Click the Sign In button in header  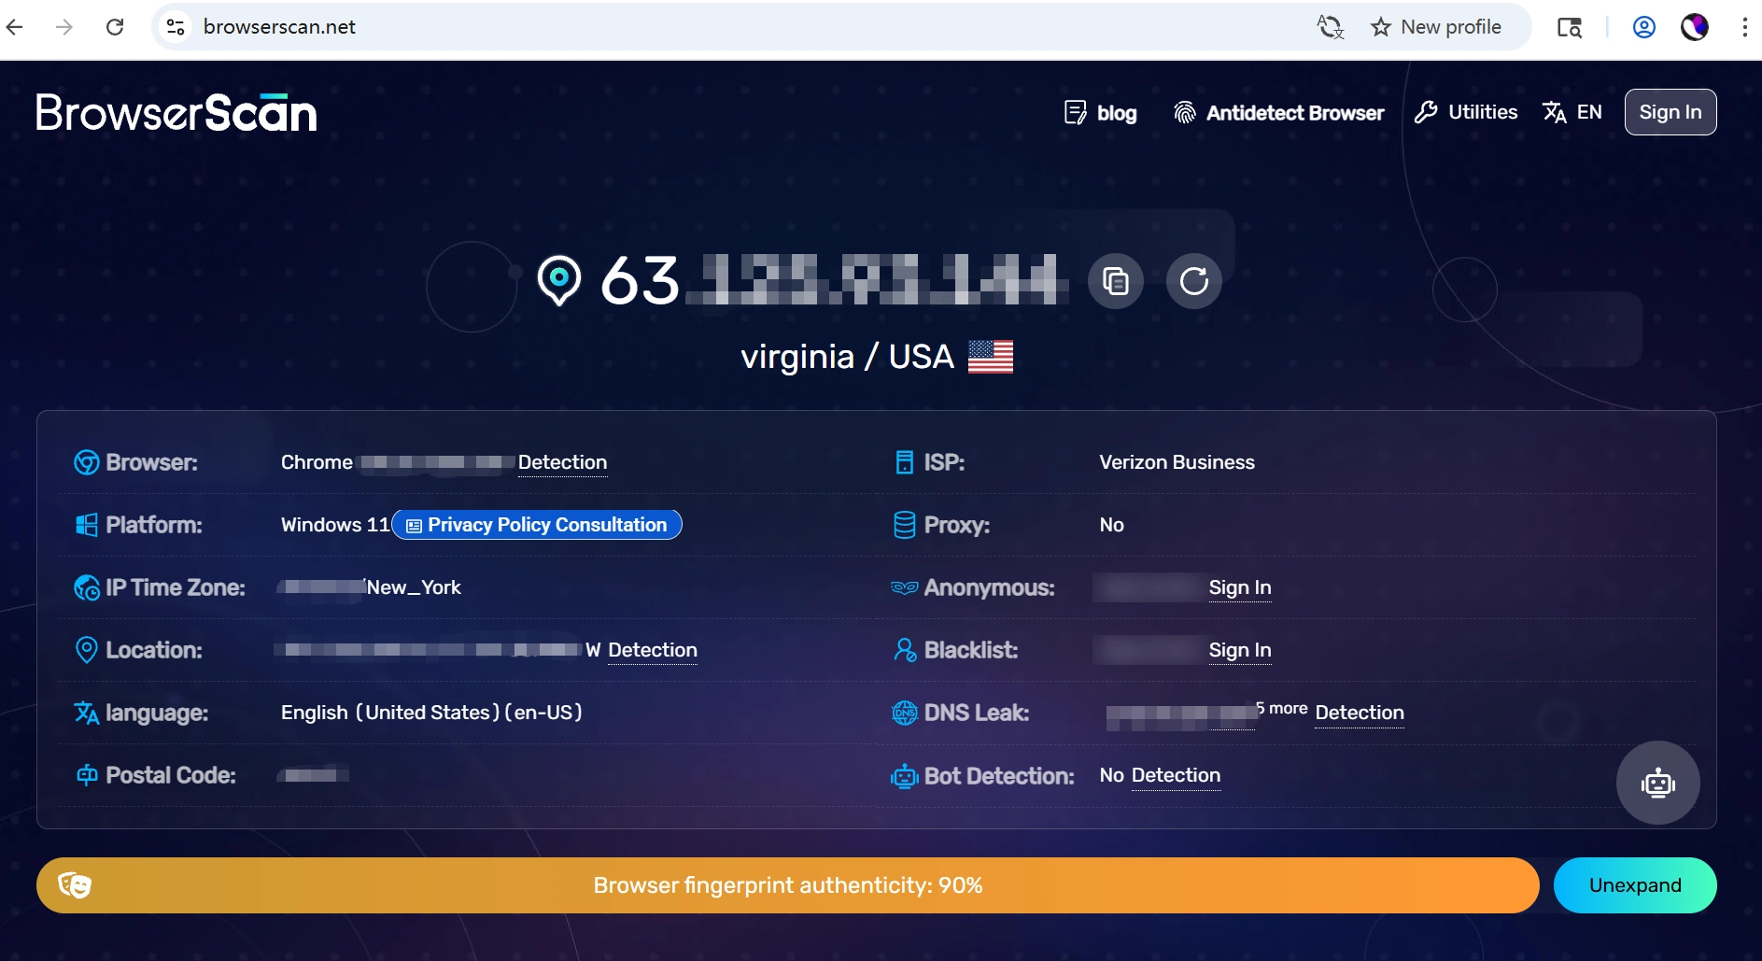pyautogui.click(x=1670, y=112)
